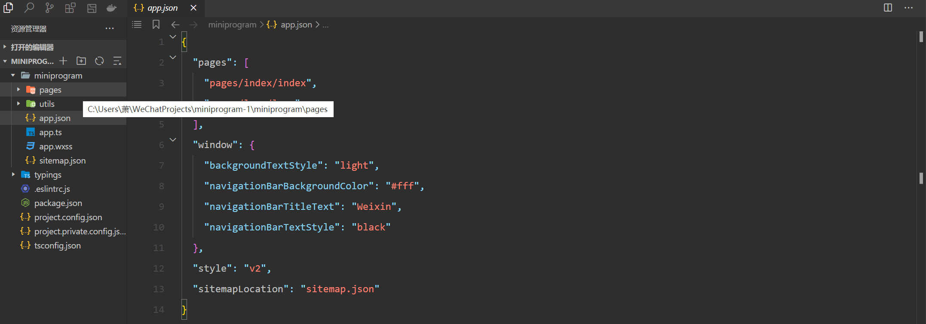Close the app.json editor tab
Viewport: 926px width, 324px height.
point(193,8)
